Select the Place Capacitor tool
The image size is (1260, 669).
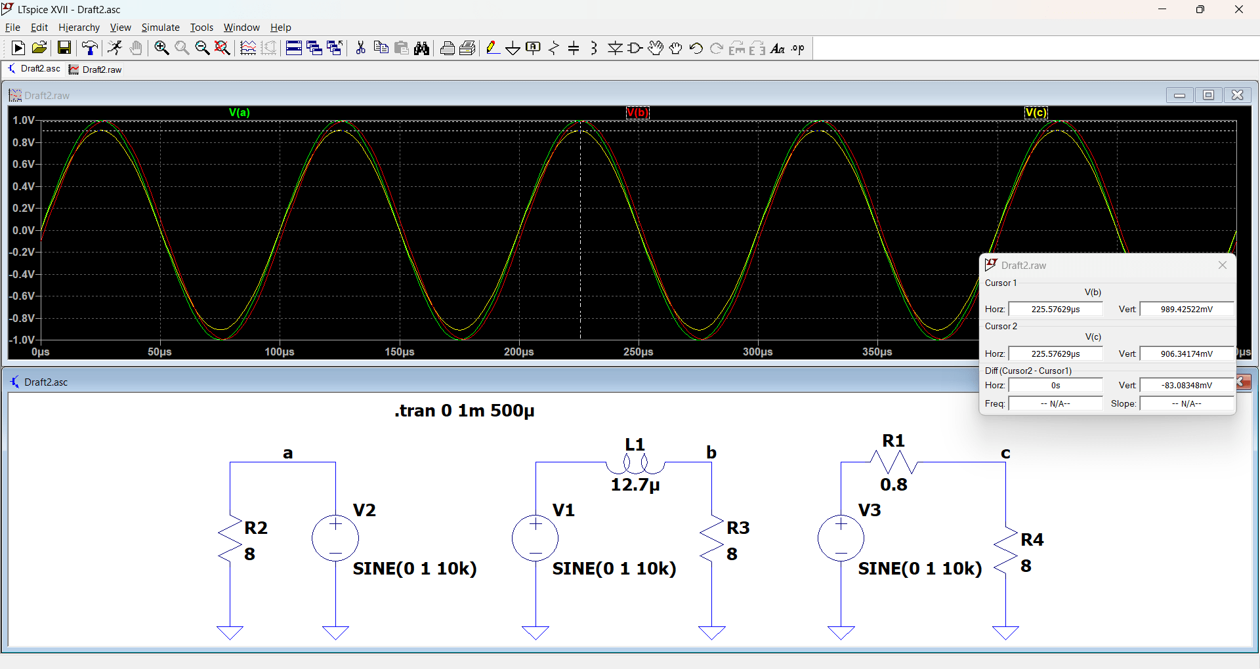tap(574, 48)
